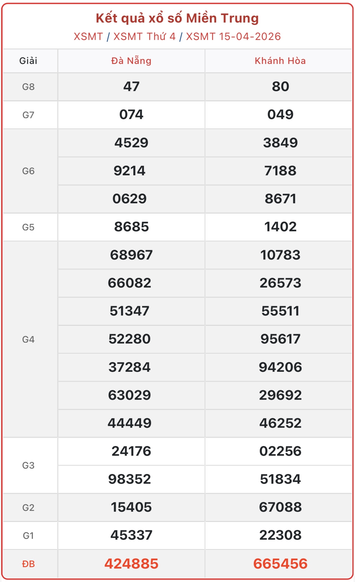Click Khánh Hòa G8 result 80
Image resolution: width=355 pixels, height=582 pixels.
pyautogui.click(x=280, y=87)
